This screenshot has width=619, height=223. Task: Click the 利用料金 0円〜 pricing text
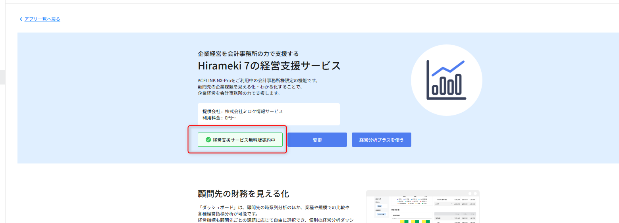point(220,118)
